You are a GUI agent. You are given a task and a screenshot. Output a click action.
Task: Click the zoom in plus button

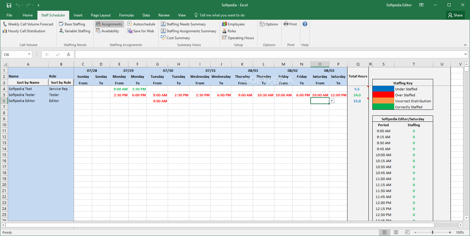pos(450,232)
